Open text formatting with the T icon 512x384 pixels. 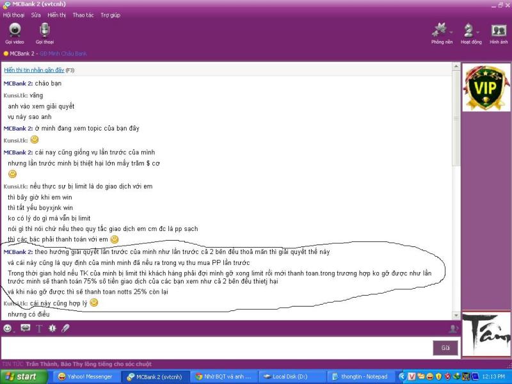tap(39, 328)
